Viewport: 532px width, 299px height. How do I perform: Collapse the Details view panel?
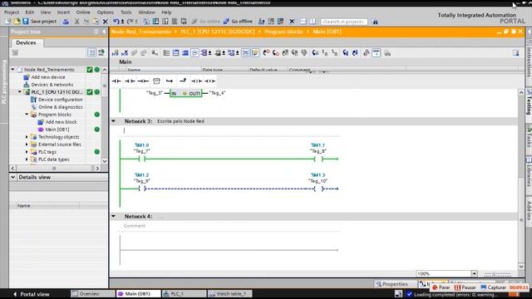[x=13, y=177]
